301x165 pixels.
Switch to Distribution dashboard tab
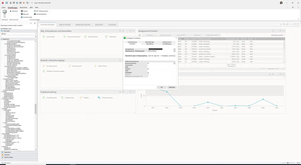(99, 24)
